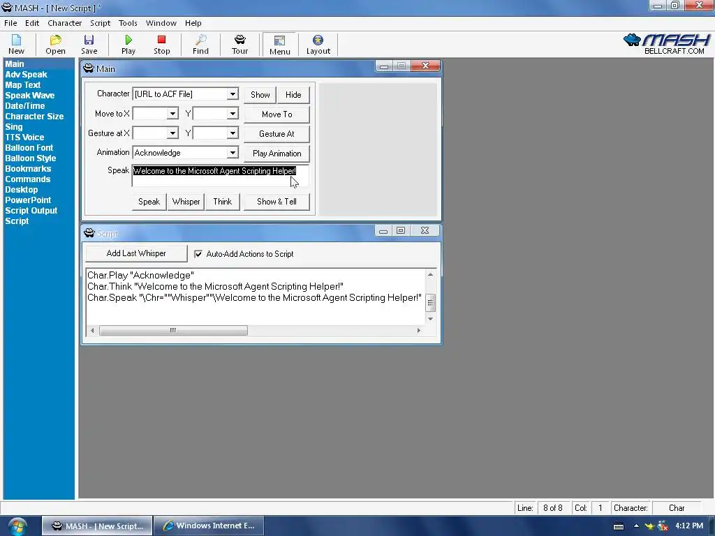The height and width of the screenshot is (536, 715).
Task: Select TTS Voice in the sidebar
Action: point(24,137)
